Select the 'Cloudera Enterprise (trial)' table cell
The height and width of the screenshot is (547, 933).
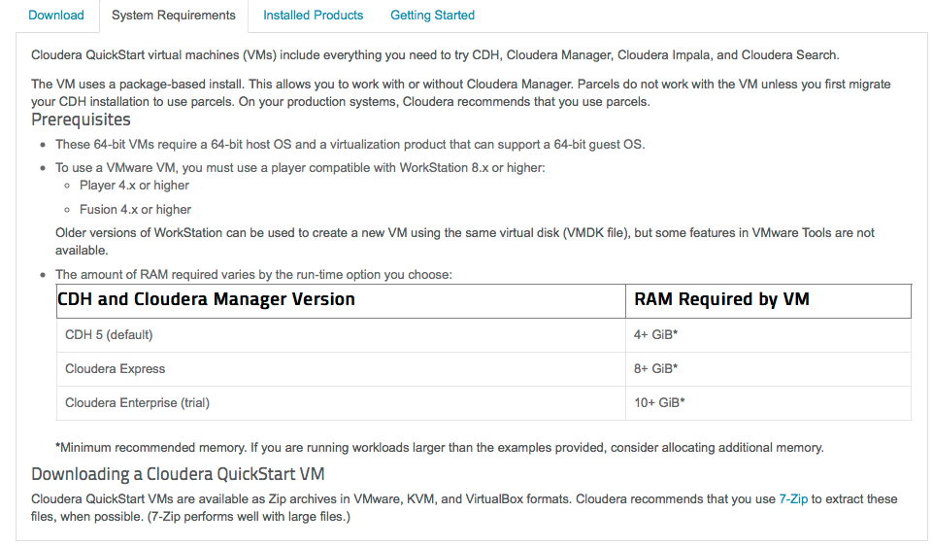(341, 403)
